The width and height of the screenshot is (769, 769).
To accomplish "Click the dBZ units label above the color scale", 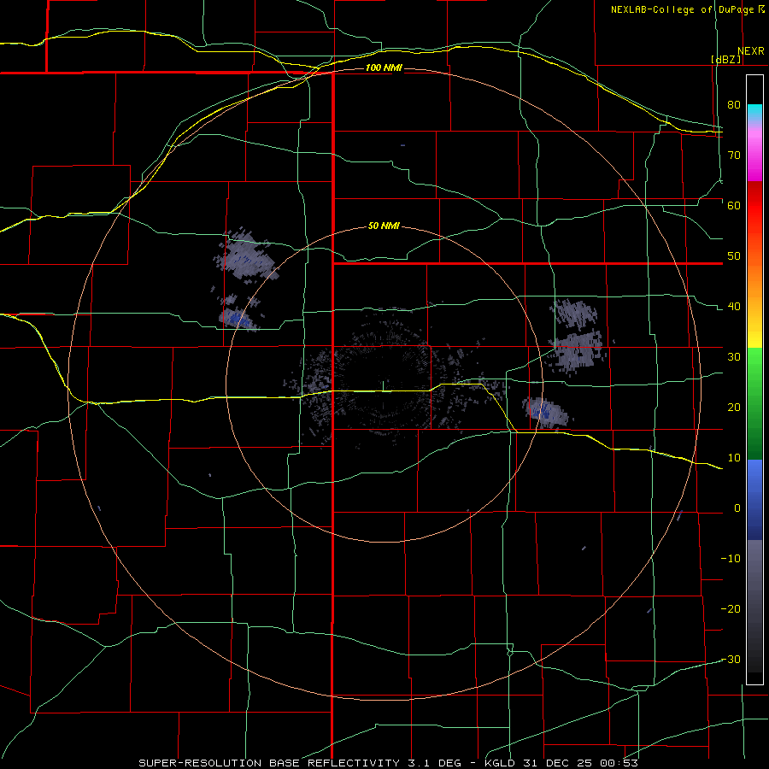I will [725, 59].
